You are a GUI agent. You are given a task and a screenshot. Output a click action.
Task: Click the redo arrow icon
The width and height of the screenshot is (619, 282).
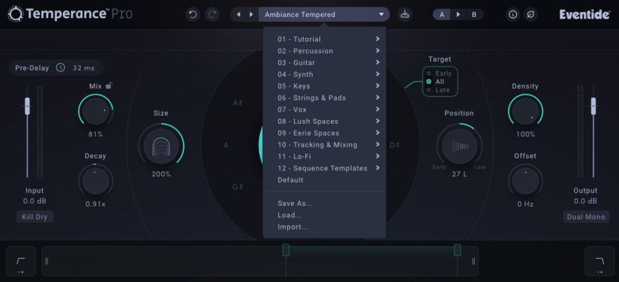(212, 14)
